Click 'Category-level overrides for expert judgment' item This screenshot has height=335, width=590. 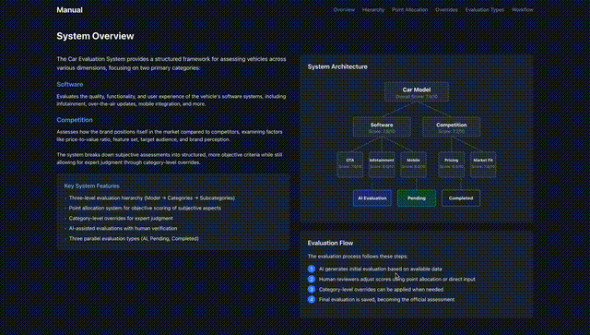[x=121, y=218]
